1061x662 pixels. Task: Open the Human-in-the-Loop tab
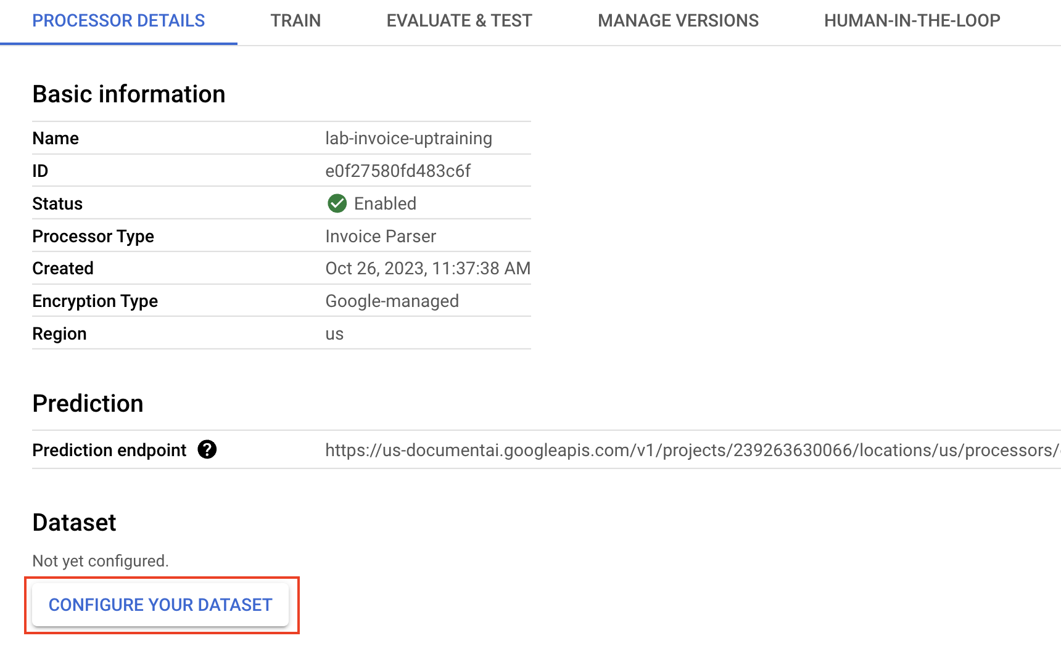click(912, 21)
